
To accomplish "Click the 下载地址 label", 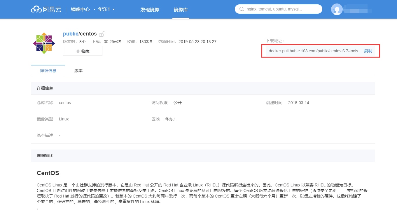I will [x=275, y=41].
